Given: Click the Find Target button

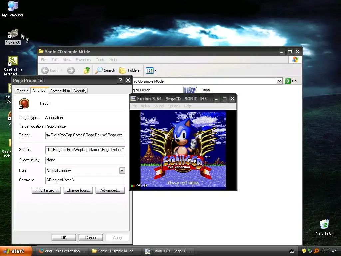Looking at the screenshot, I should pyautogui.click(x=46, y=190).
